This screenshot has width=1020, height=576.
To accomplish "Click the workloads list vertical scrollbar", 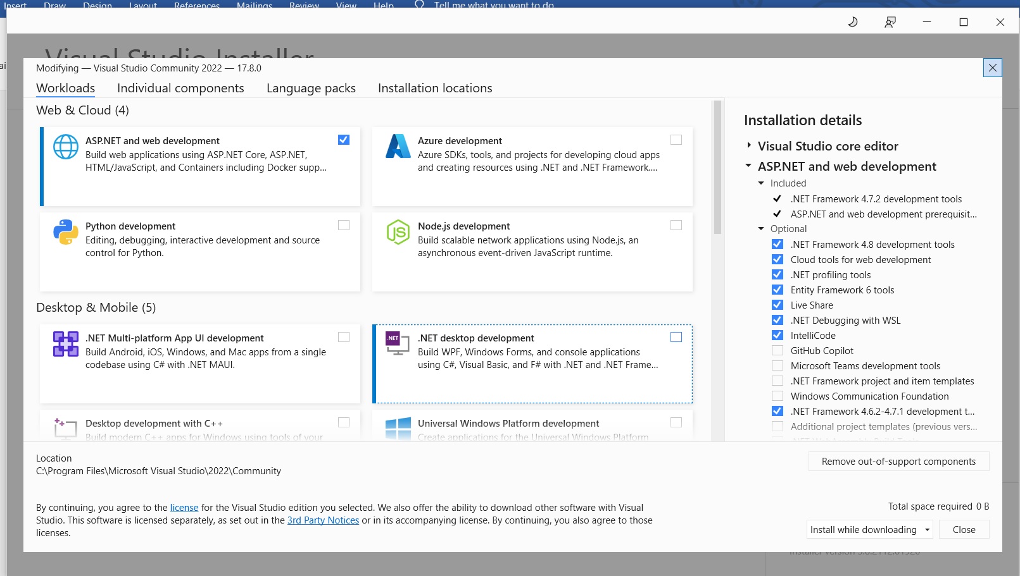I will pyautogui.click(x=717, y=168).
